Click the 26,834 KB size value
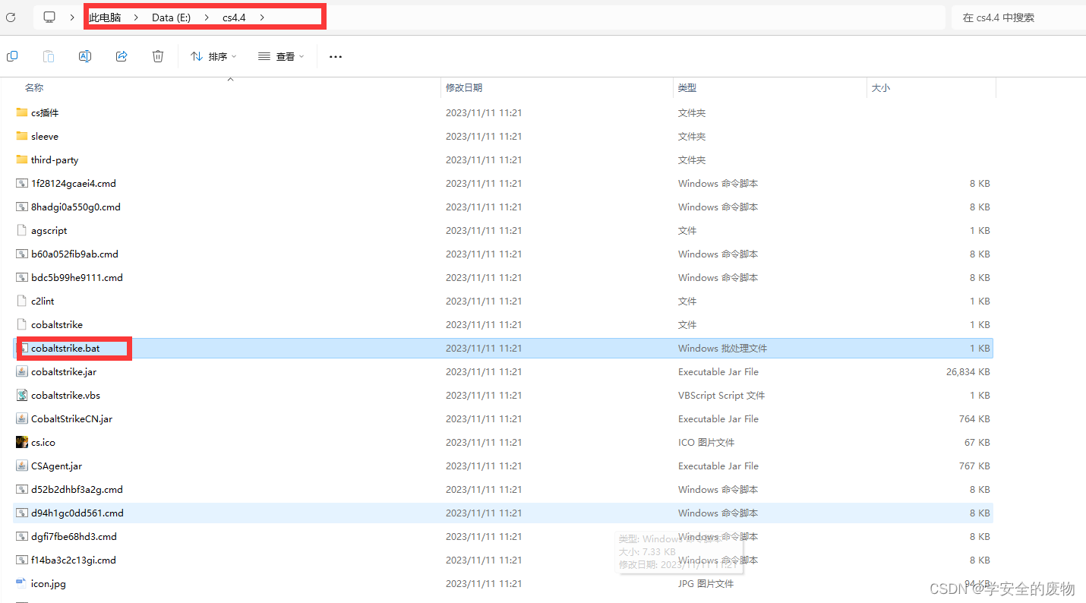Screen dimensions: 1086x603 [968, 371]
